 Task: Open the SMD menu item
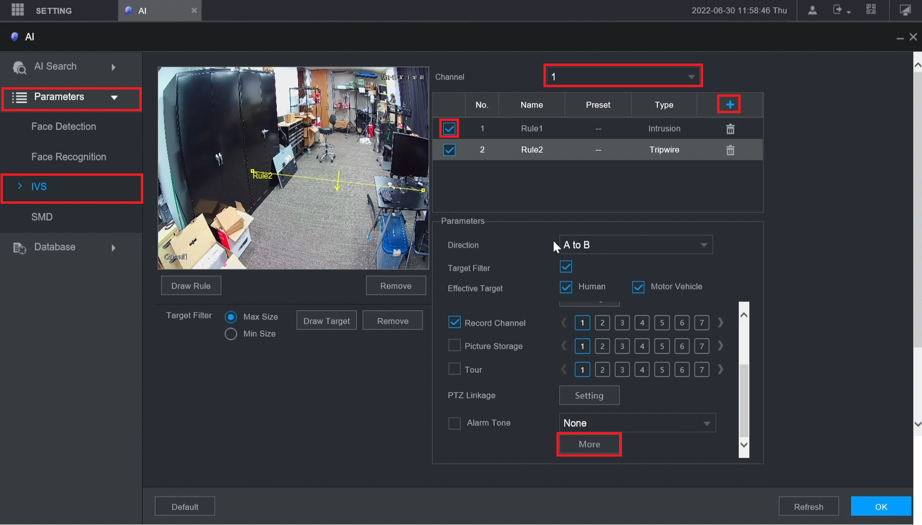(x=42, y=217)
